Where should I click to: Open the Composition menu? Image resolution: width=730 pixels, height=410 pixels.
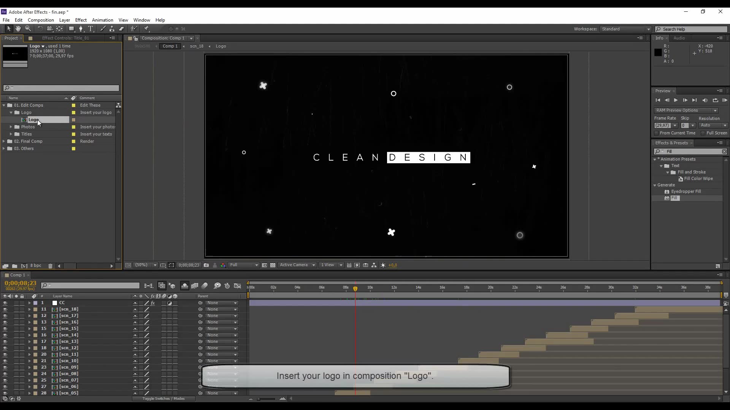pyautogui.click(x=41, y=20)
